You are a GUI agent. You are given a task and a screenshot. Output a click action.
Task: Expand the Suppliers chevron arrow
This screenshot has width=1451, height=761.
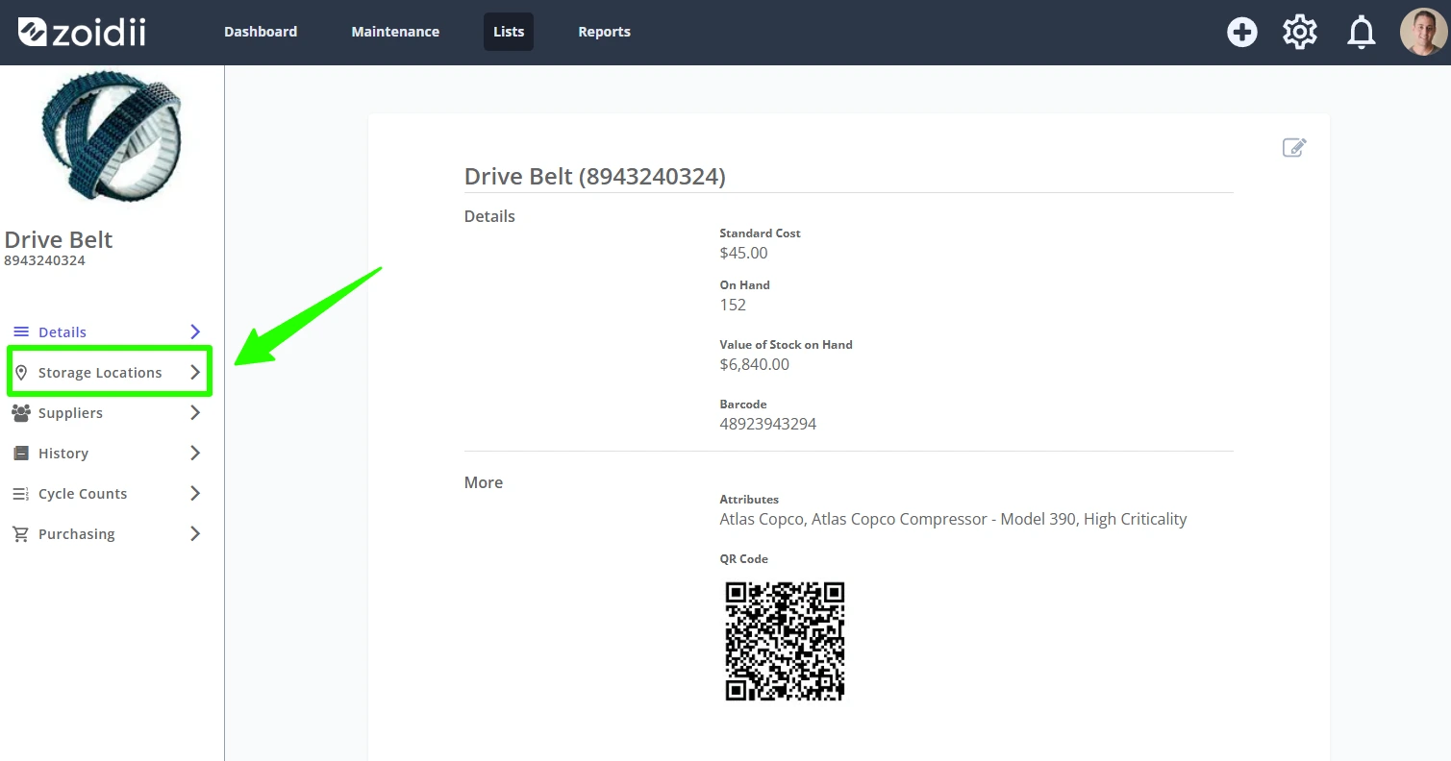tap(195, 413)
